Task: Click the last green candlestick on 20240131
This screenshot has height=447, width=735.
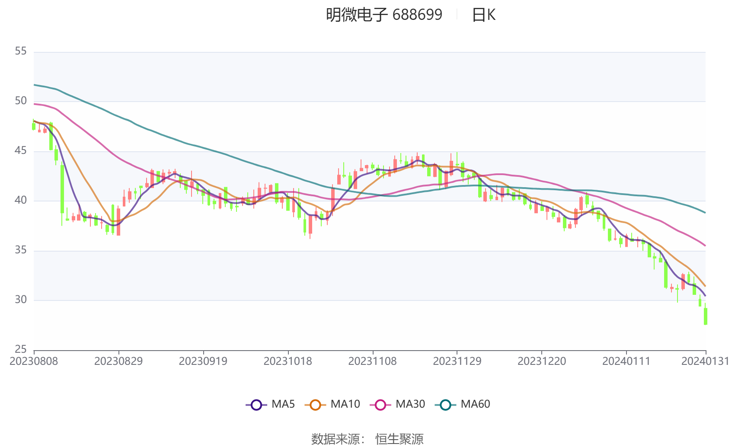Action: pyautogui.click(x=706, y=316)
